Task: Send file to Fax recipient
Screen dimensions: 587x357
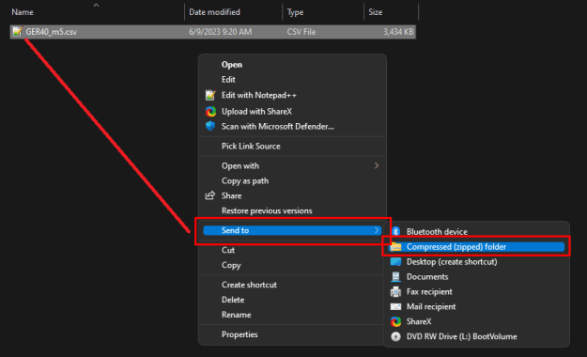Action: [x=429, y=291]
